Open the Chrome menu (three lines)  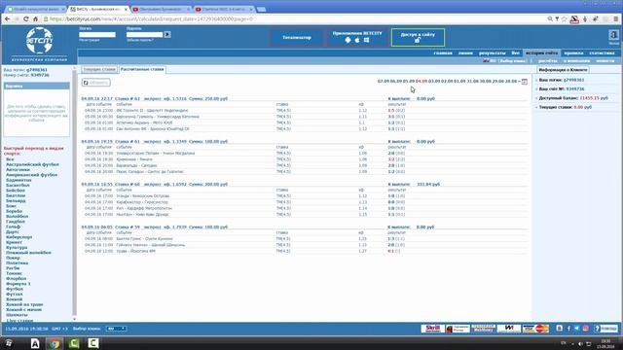pyautogui.click(x=616, y=18)
